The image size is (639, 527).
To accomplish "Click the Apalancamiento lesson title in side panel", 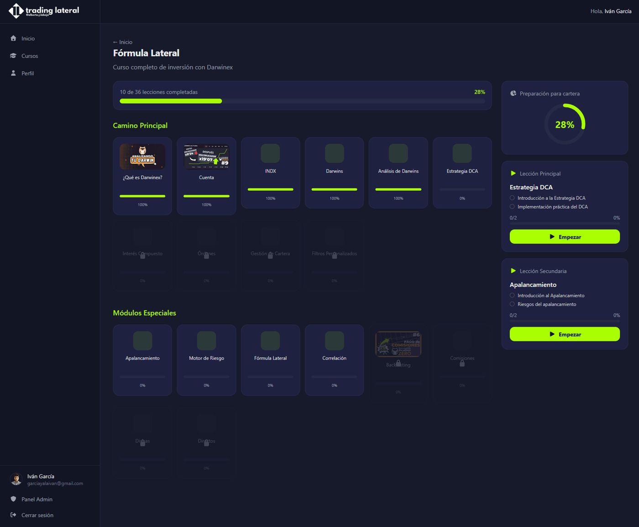I will click(533, 285).
